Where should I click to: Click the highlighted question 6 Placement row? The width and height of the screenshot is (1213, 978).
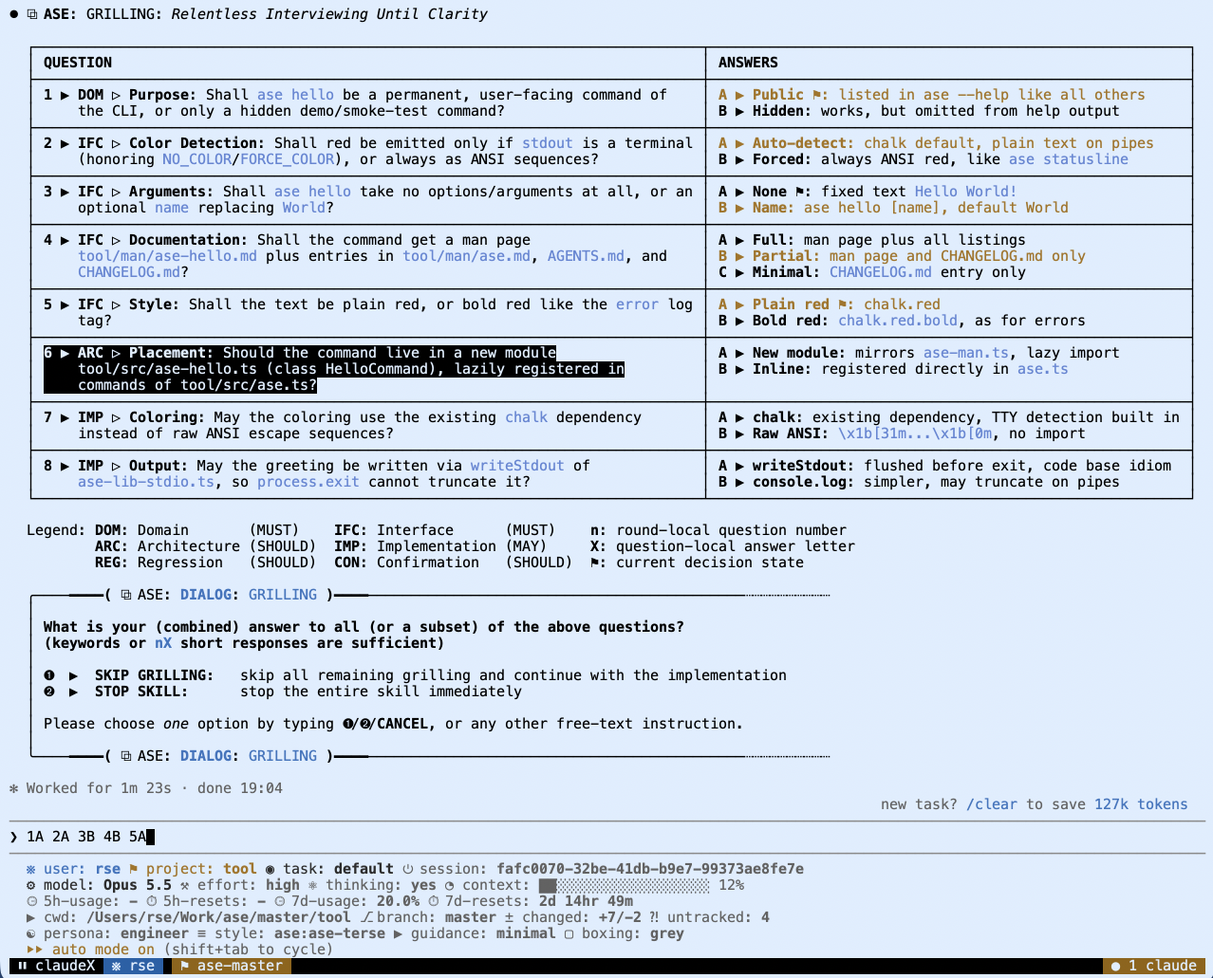tap(368, 369)
